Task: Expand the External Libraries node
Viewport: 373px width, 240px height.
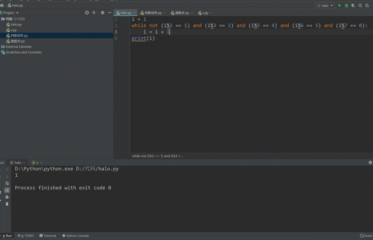Action: [x=18, y=47]
